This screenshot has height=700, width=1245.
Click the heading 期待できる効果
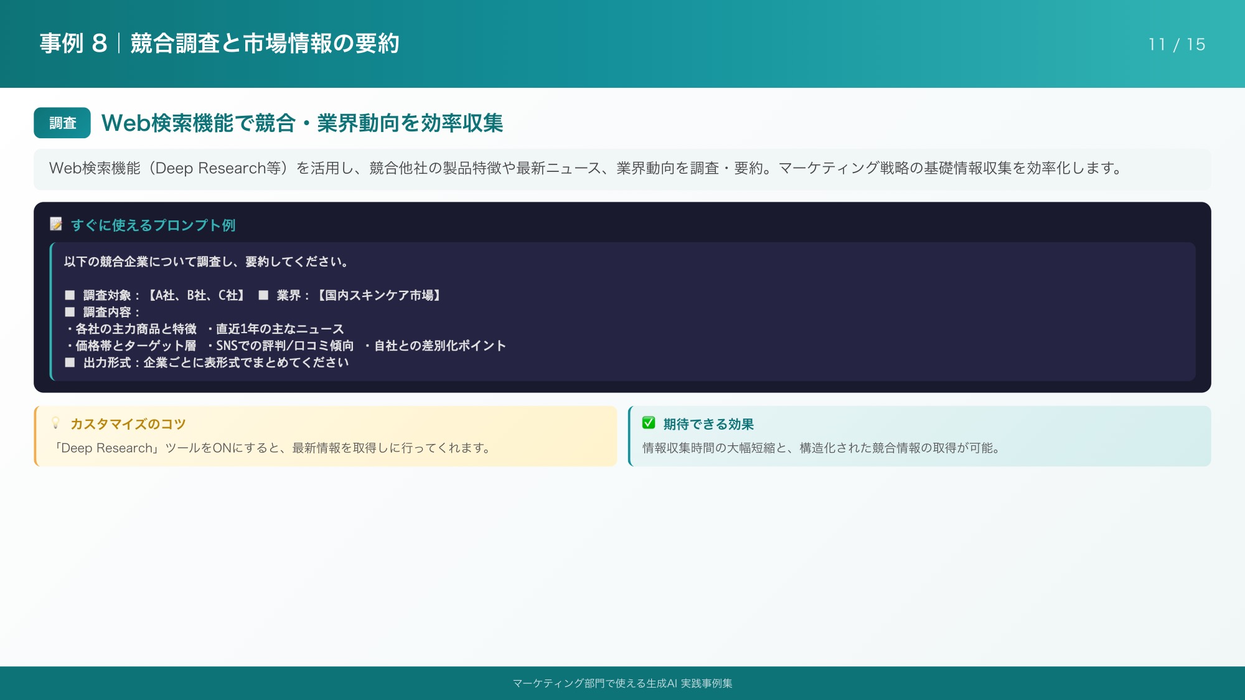pyautogui.click(x=708, y=424)
